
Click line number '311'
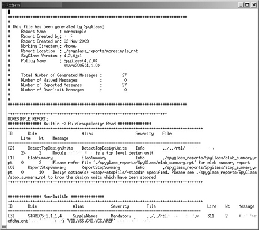point(211,216)
